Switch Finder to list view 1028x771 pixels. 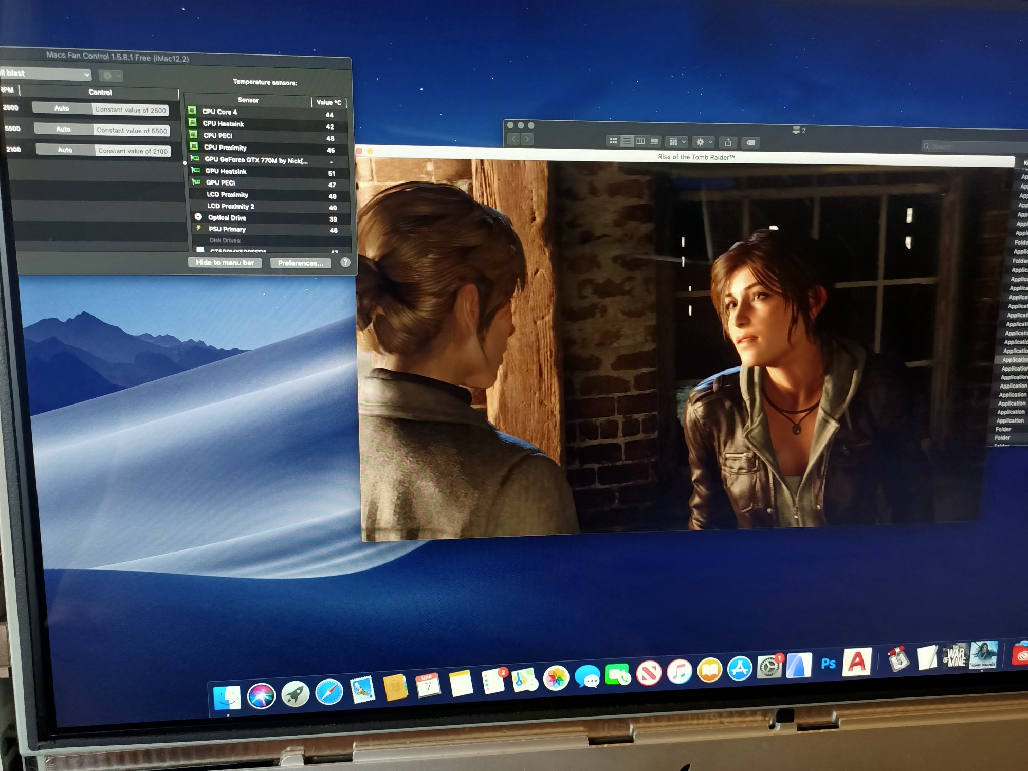point(627,141)
